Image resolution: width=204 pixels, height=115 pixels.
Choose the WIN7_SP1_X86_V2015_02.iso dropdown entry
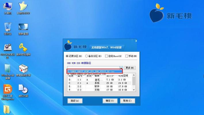coord(95,71)
